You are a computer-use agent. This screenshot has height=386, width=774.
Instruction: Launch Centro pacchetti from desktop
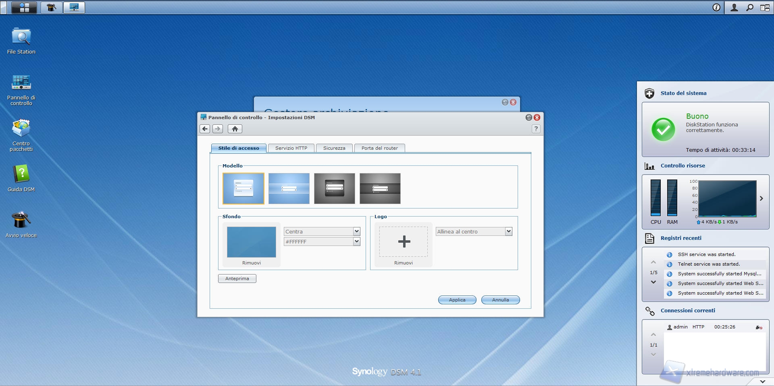tap(21, 129)
